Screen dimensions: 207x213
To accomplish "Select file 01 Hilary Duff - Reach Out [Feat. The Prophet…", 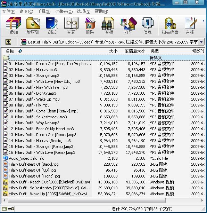I will point(50,64).
